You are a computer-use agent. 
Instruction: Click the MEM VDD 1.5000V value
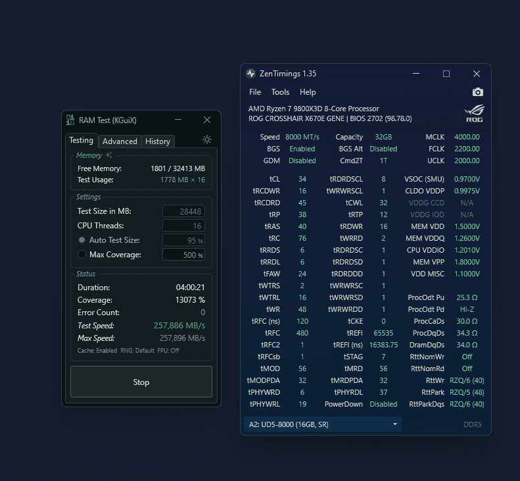pos(467,226)
